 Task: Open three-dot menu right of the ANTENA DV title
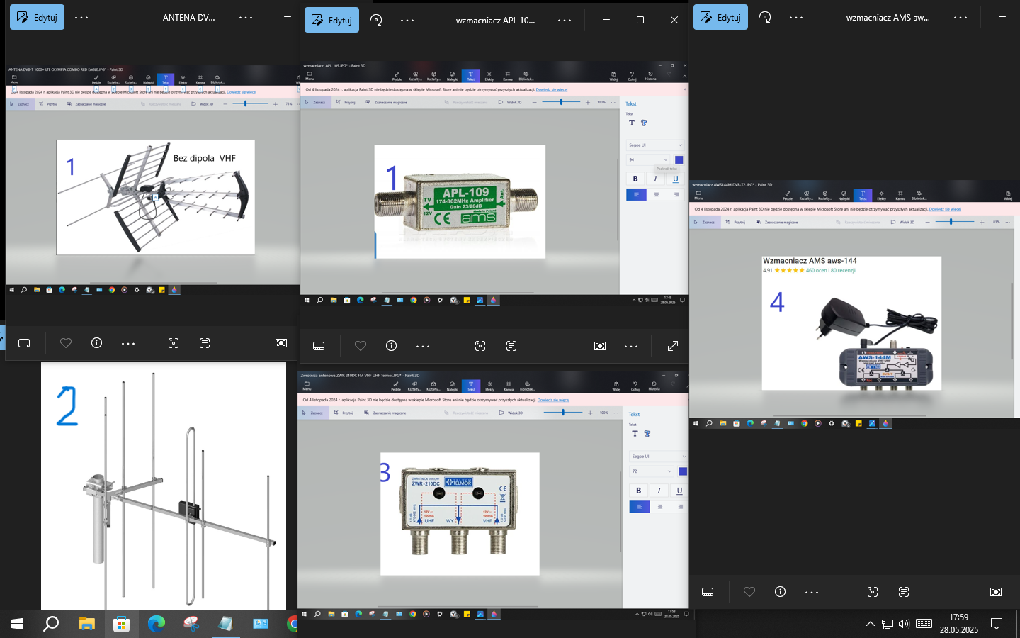pos(246,17)
